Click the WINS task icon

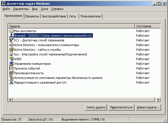[x=11, y=59]
